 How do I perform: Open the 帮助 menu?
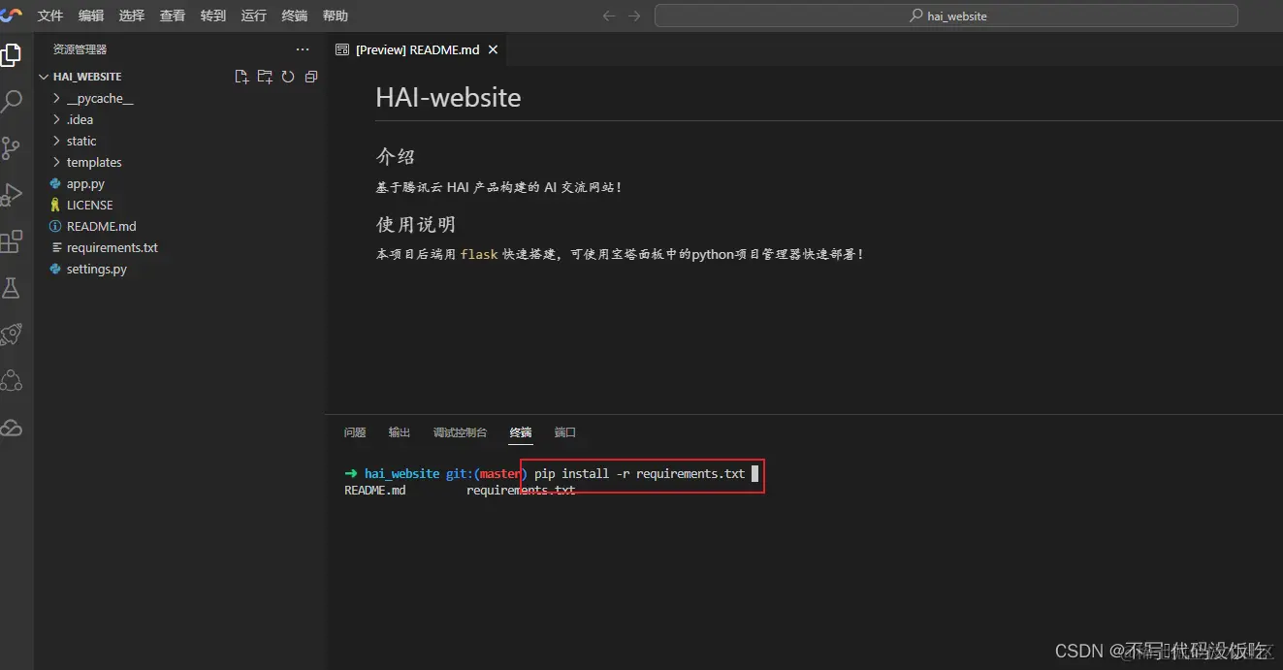pos(336,16)
